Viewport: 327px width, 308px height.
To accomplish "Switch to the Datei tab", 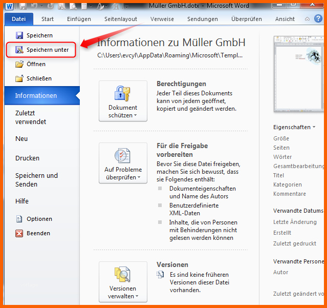I will pos(19,19).
